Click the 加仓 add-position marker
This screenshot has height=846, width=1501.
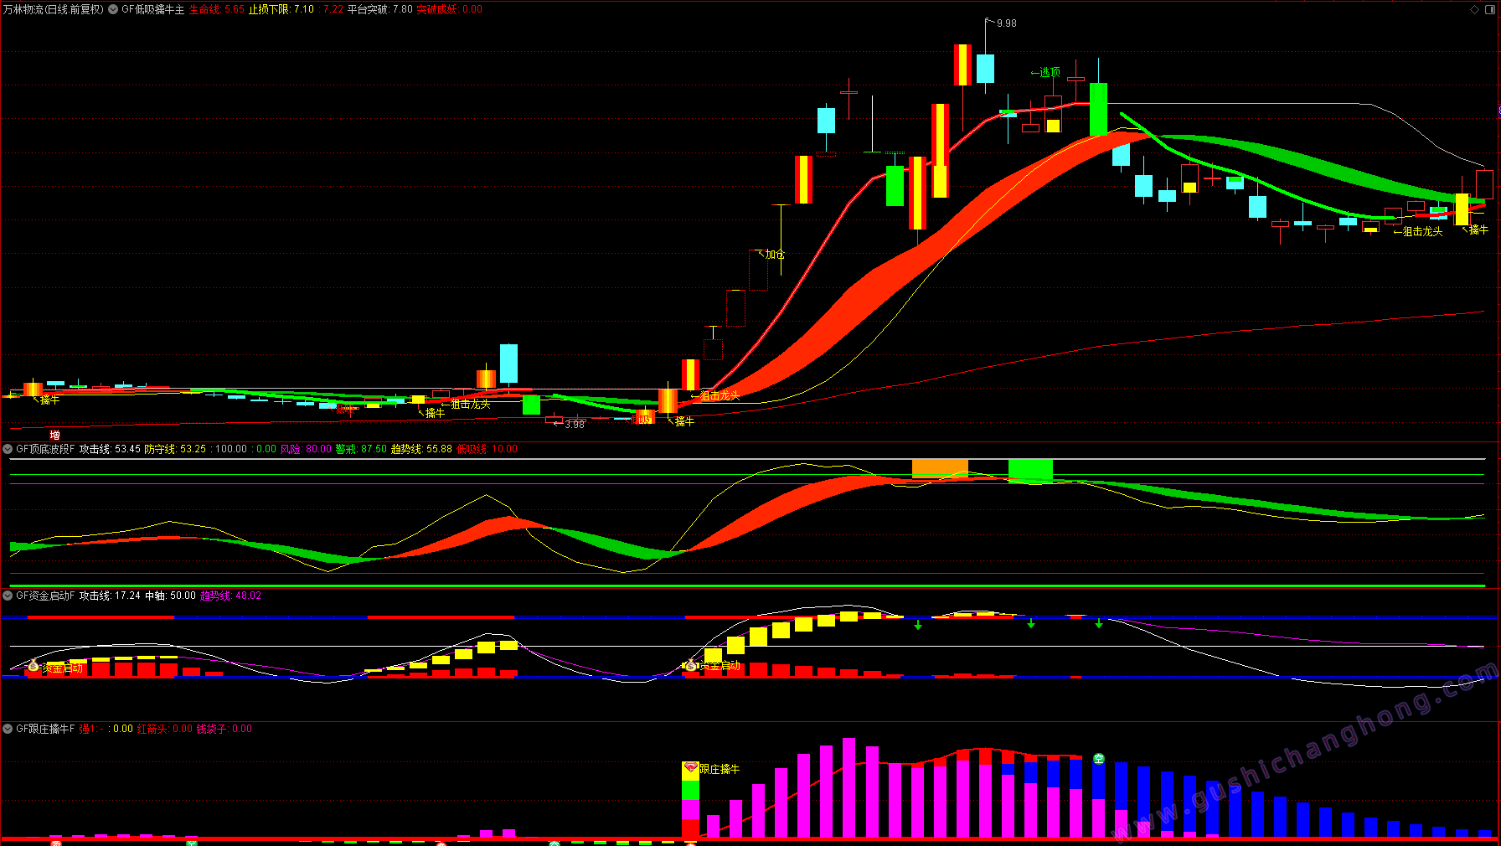tap(771, 254)
